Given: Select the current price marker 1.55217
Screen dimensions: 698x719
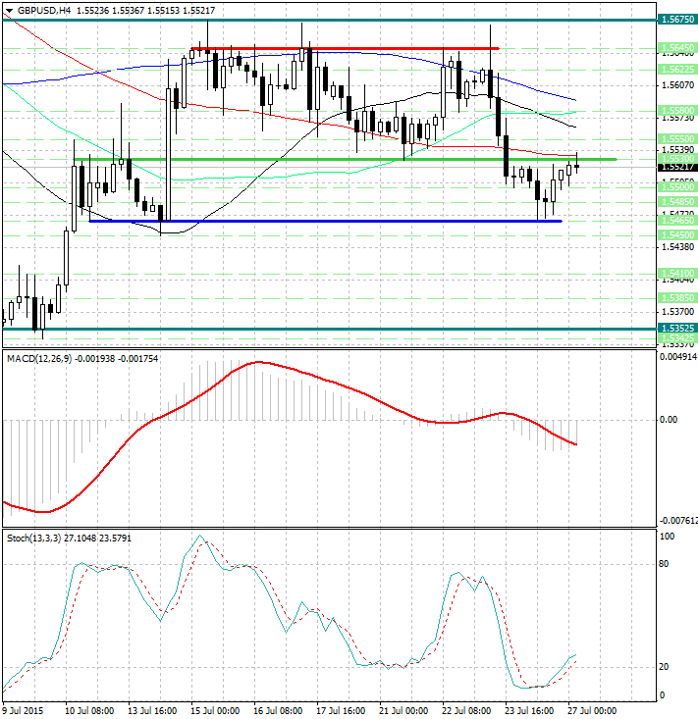Looking at the screenshot, I should [x=678, y=167].
